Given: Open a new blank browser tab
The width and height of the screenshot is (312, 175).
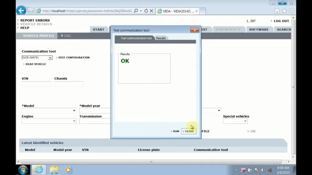Looking at the screenshot, I should click(202, 11).
